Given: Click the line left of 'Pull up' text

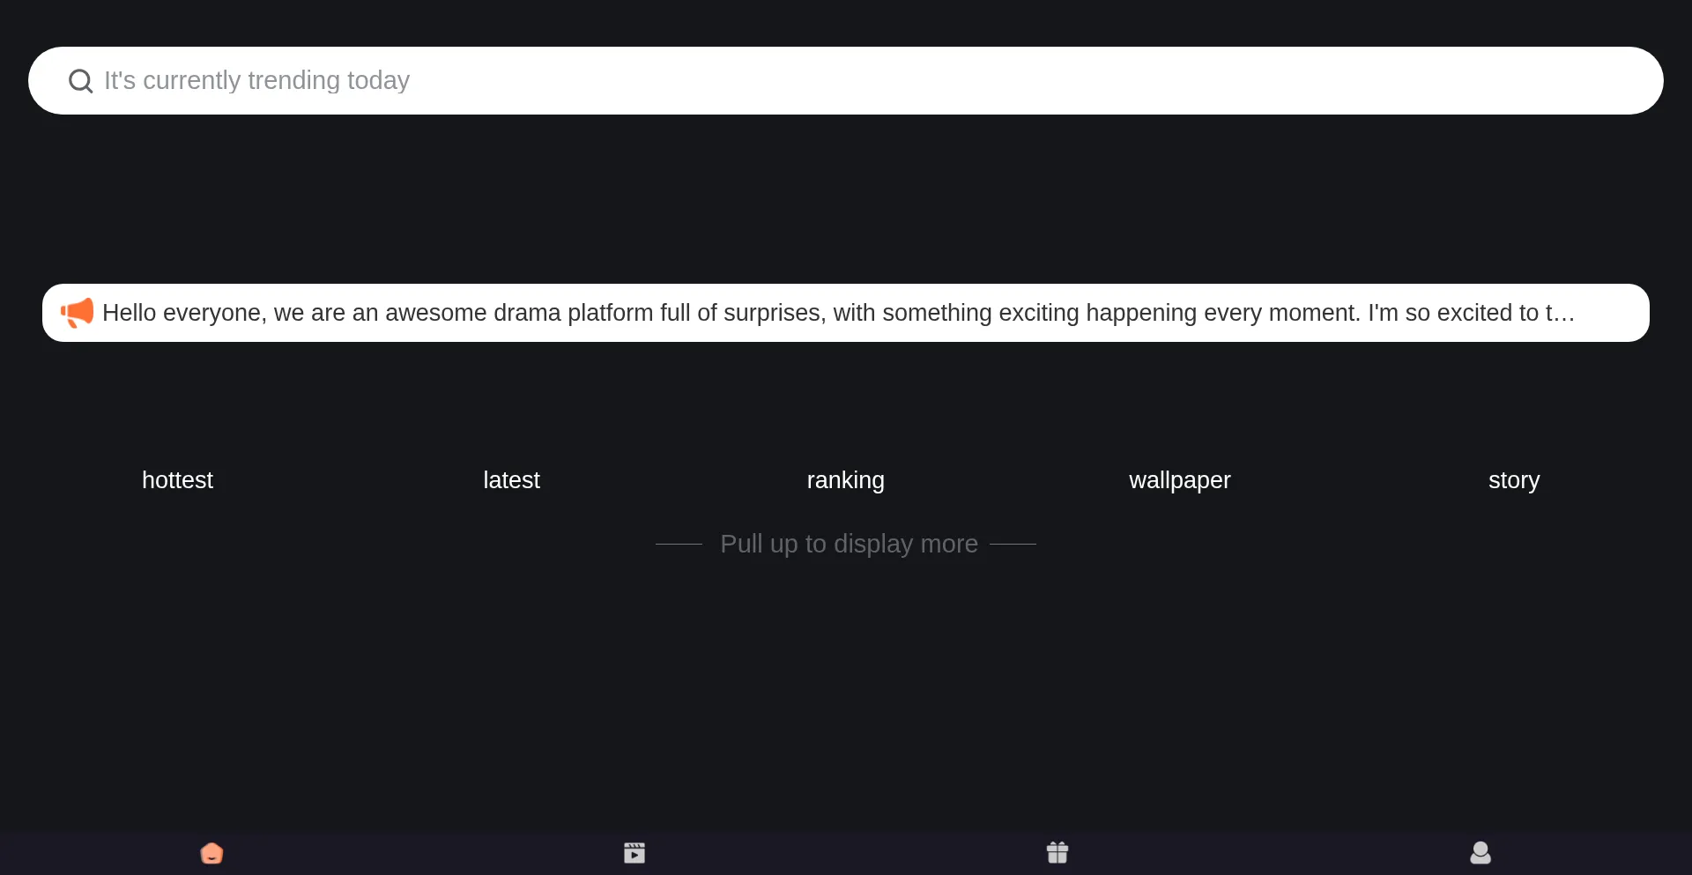Looking at the screenshot, I should [x=679, y=545].
